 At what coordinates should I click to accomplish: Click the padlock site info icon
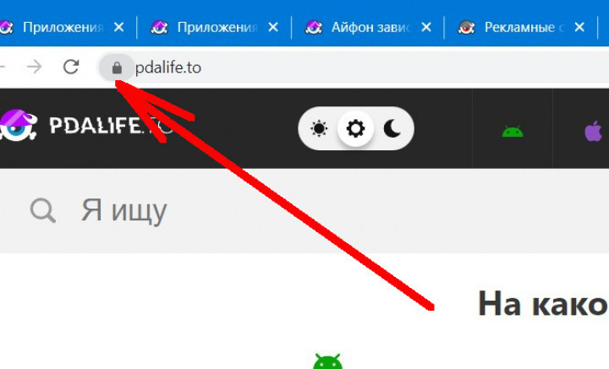[117, 68]
